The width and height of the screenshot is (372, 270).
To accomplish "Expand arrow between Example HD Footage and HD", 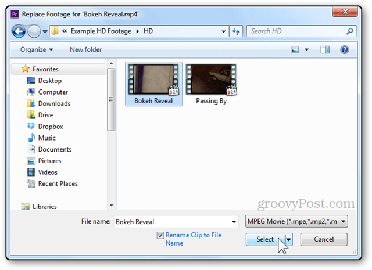I will [x=137, y=31].
